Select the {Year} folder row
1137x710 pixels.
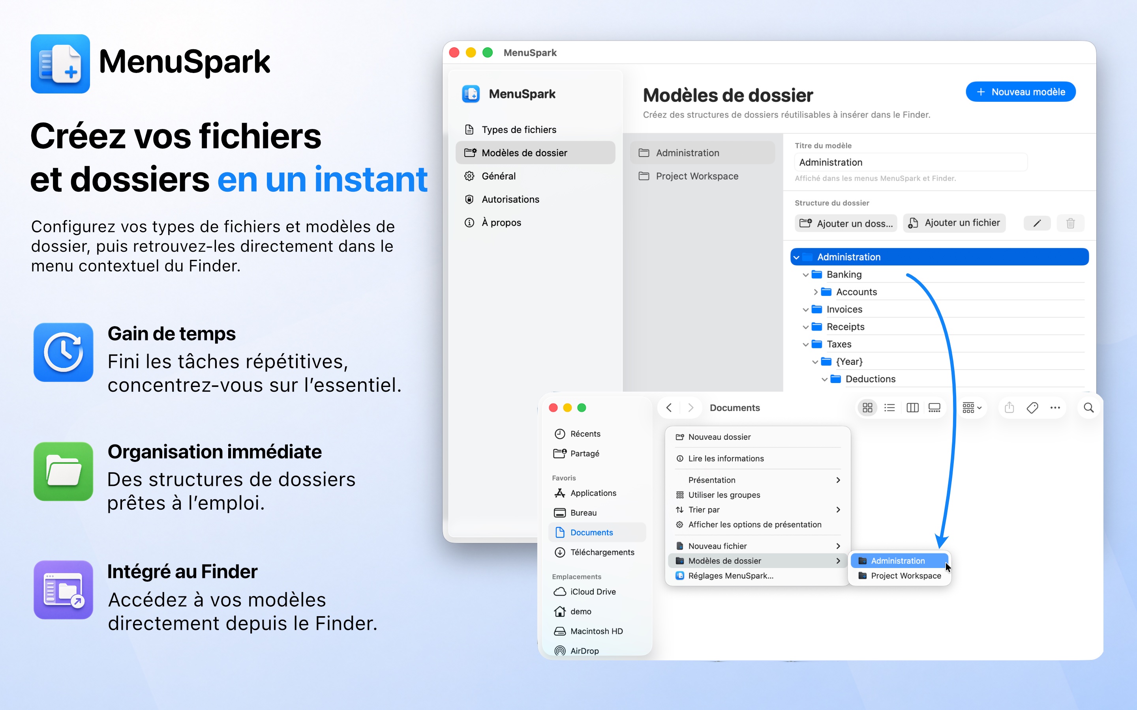pyautogui.click(x=940, y=362)
